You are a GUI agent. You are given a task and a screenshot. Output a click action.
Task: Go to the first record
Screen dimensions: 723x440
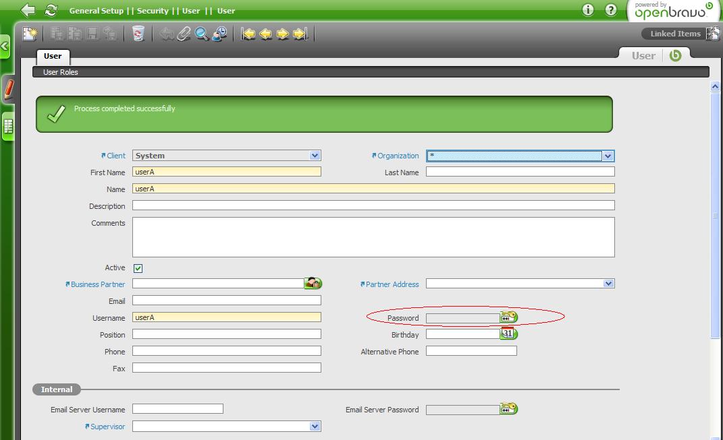point(248,34)
